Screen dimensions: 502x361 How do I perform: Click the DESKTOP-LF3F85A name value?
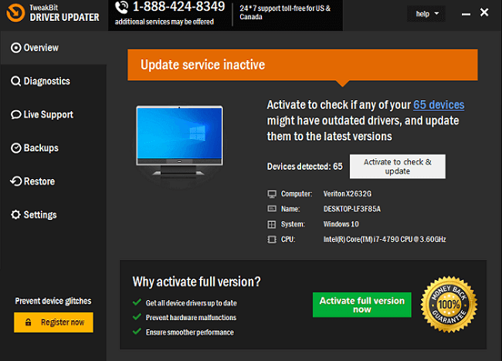352,209
